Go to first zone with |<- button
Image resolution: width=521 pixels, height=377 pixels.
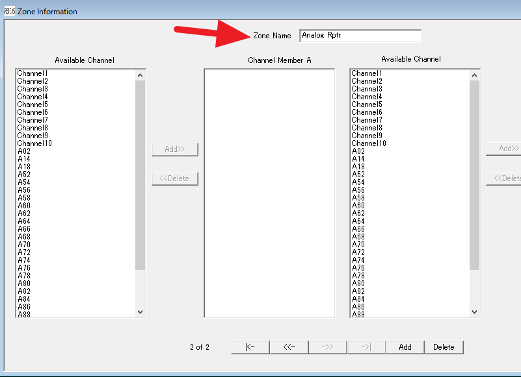tap(250, 347)
